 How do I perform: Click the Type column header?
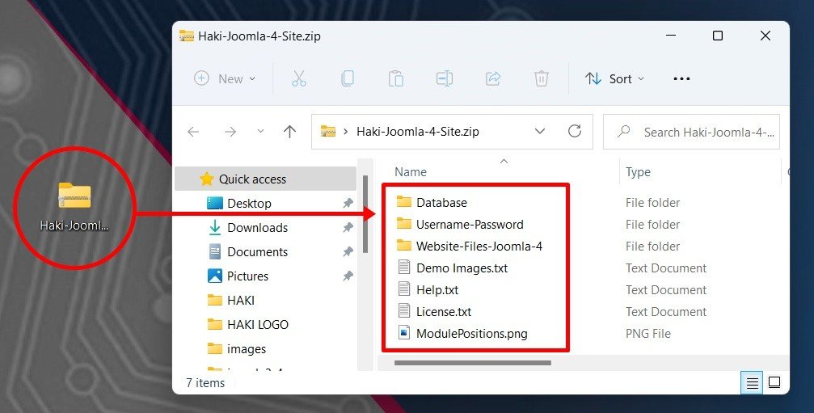tap(638, 171)
